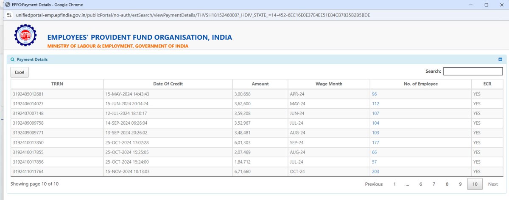This screenshot has height=200, width=509.
Task: Click Employees' Provident Fund Organisation heading
Action: [x=140, y=37]
